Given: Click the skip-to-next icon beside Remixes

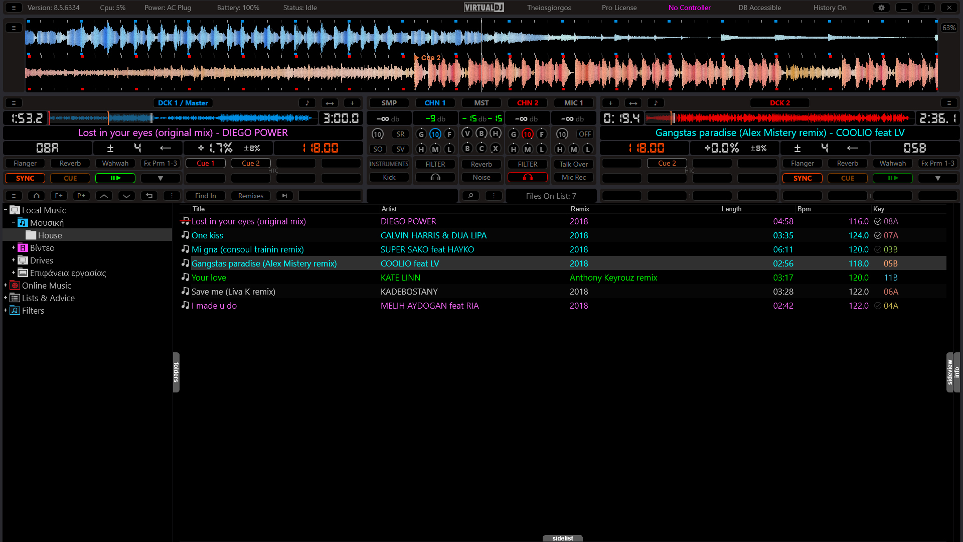Looking at the screenshot, I should [284, 196].
